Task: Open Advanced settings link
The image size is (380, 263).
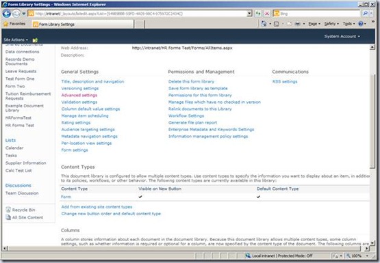Action: 79,95
